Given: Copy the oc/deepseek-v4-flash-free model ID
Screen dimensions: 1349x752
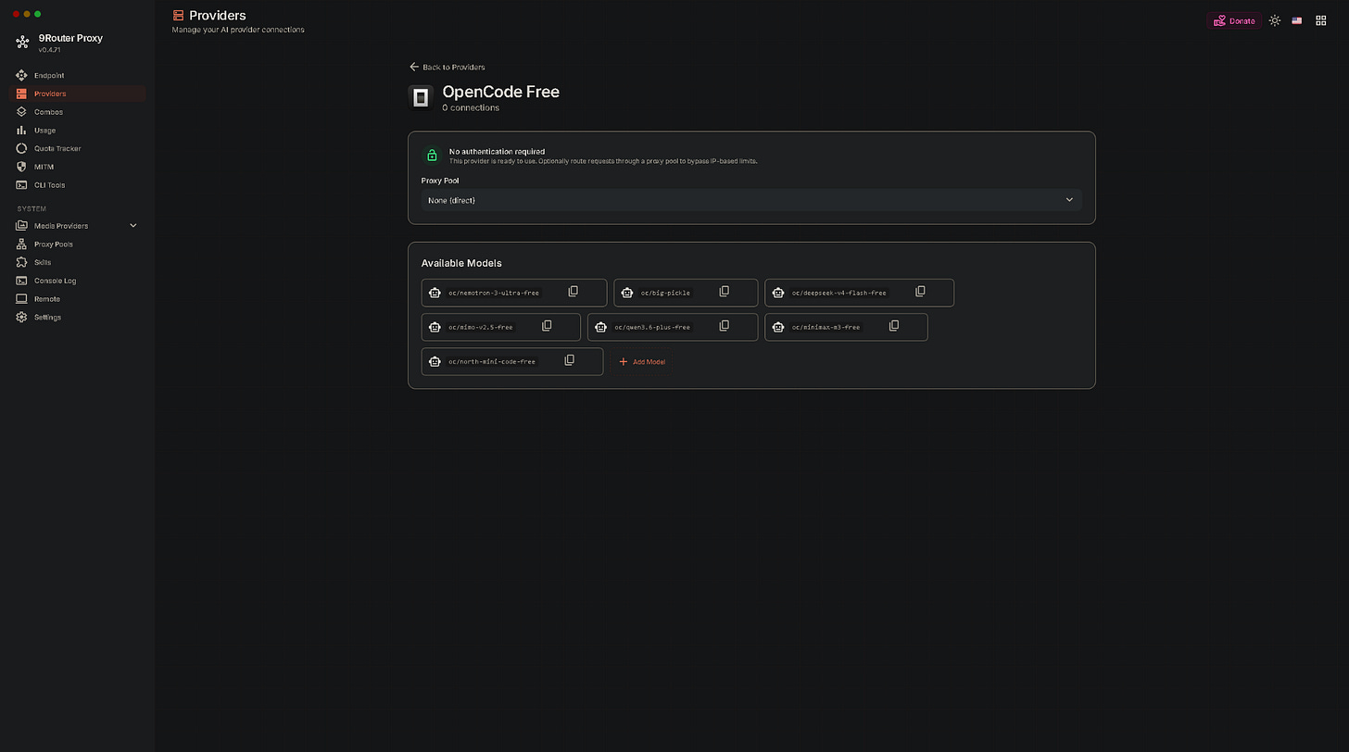Looking at the screenshot, I should click(920, 292).
